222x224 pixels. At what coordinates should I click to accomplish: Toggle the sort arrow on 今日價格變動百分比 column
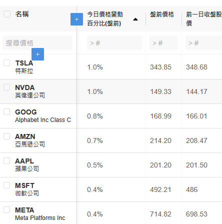pyautogui.click(x=135, y=19)
